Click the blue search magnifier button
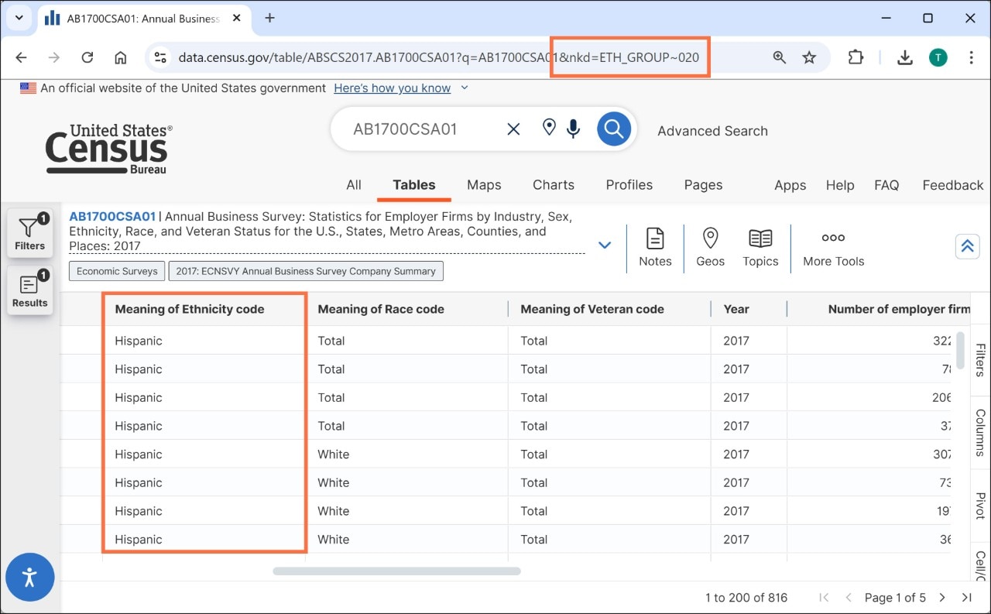The image size is (991, 614). [x=614, y=129]
